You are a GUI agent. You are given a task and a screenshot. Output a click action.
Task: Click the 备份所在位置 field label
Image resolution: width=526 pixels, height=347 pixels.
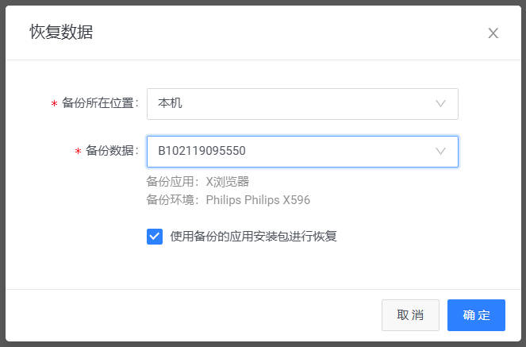(x=99, y=103)
